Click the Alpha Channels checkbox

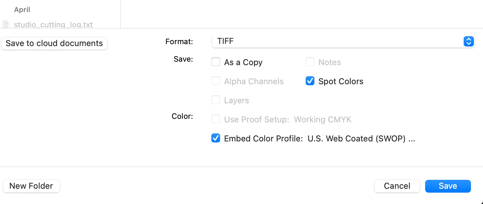(x=216, y=81)
